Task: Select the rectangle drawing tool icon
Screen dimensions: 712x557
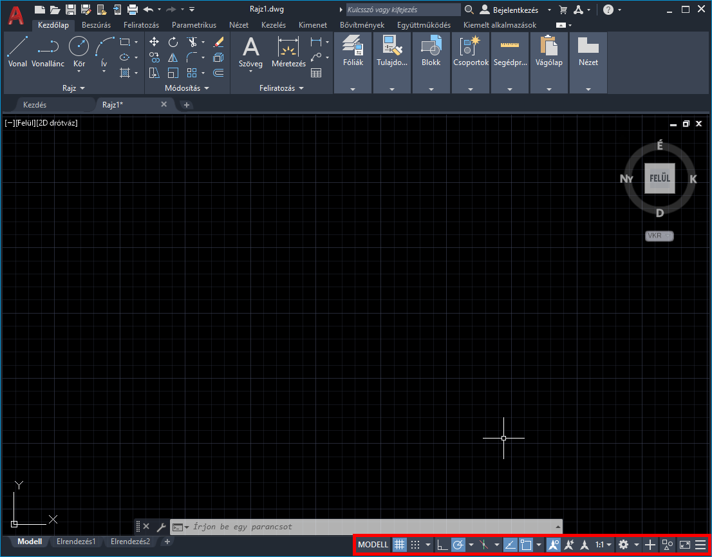Action: tap(125, 42)
